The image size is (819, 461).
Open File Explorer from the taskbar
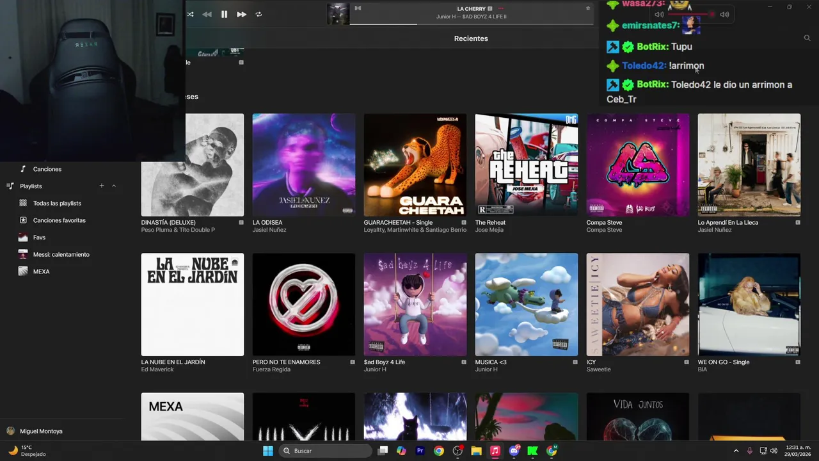(476, 451)
